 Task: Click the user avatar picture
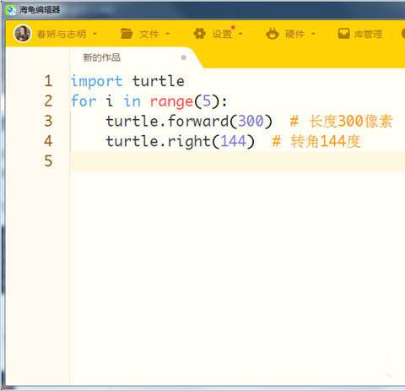pos(22,33)
